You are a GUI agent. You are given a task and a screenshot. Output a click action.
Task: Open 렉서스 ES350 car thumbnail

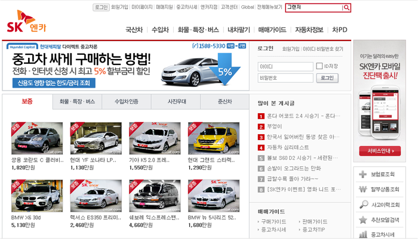pos(96,196)
